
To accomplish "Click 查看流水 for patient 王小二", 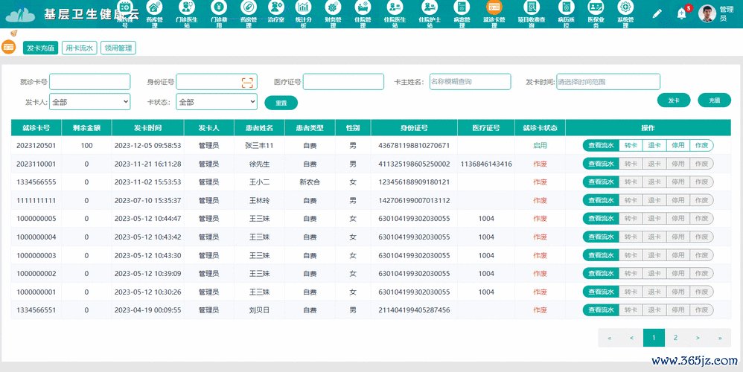I will coord(601,182).
